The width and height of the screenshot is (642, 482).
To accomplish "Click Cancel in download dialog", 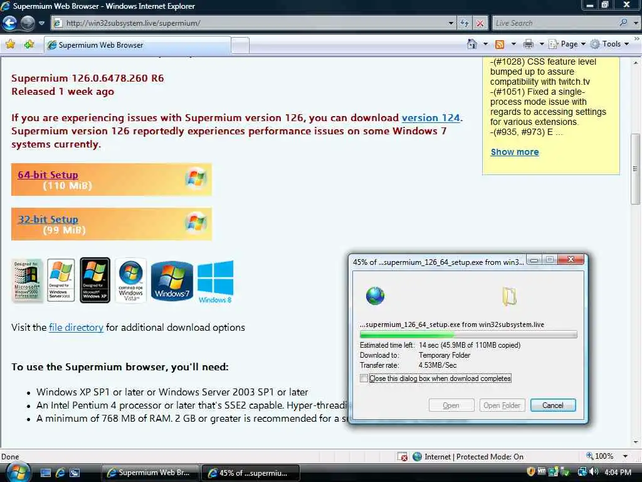I will point(553,405).
